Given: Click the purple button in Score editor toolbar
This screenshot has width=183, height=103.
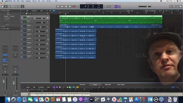Looking at the screenshot, I should click(x=54, y=87).
